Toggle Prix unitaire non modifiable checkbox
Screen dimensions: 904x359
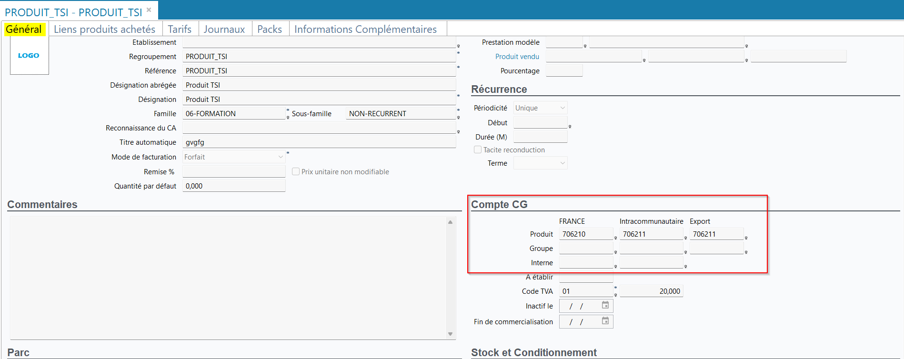click(x=296, y=171)
